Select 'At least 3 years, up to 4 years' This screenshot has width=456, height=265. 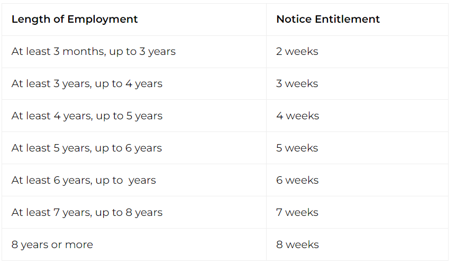[87, 84]
